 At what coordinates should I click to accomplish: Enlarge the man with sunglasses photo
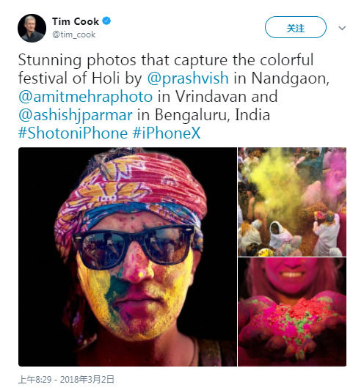128,257
